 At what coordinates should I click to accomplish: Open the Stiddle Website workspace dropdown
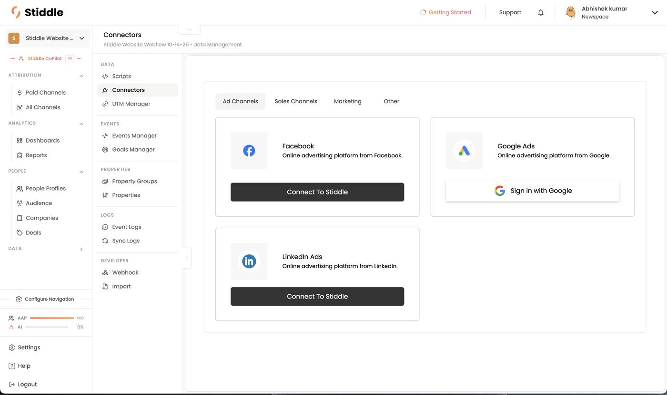[48, 38]
